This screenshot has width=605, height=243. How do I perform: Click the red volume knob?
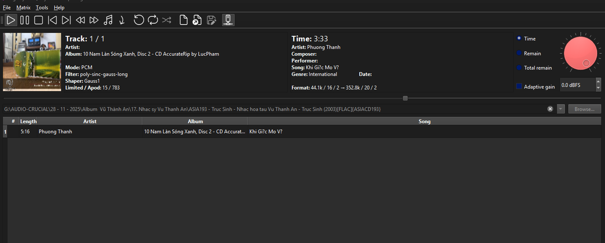(580, 53)
